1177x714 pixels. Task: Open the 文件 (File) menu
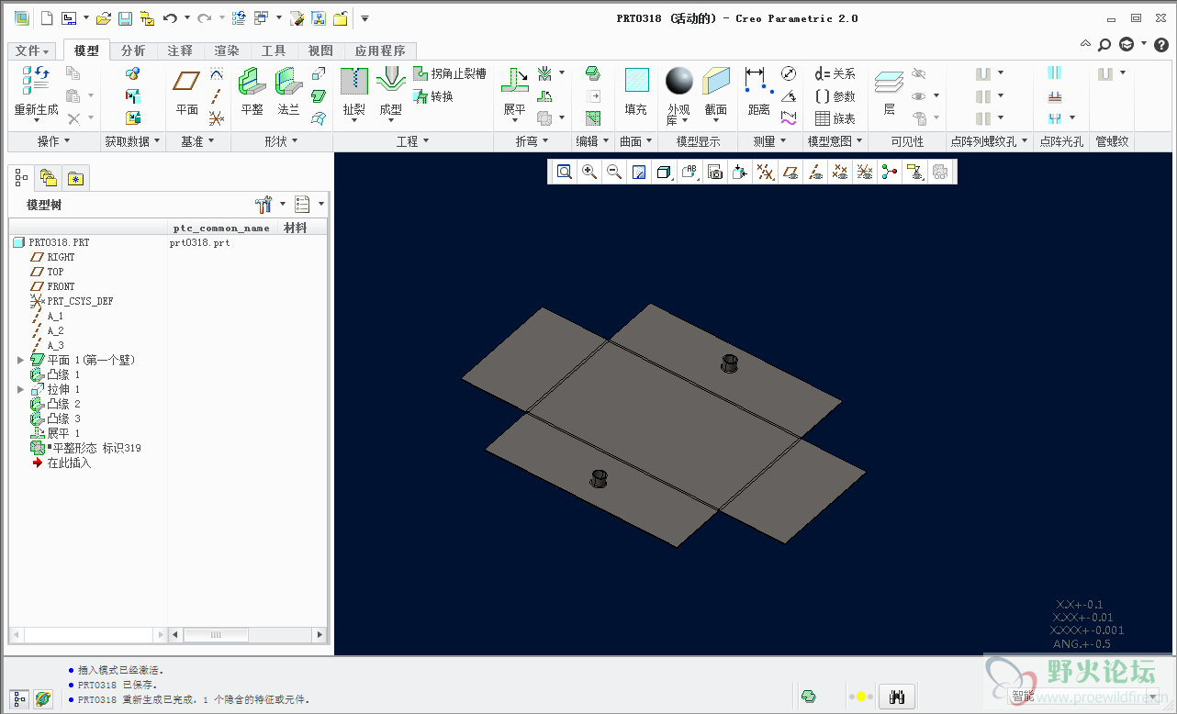click(x=33, y=51)
